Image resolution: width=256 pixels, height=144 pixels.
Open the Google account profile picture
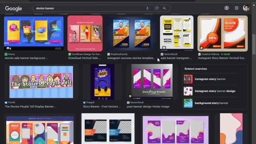[x=246, y=8]
